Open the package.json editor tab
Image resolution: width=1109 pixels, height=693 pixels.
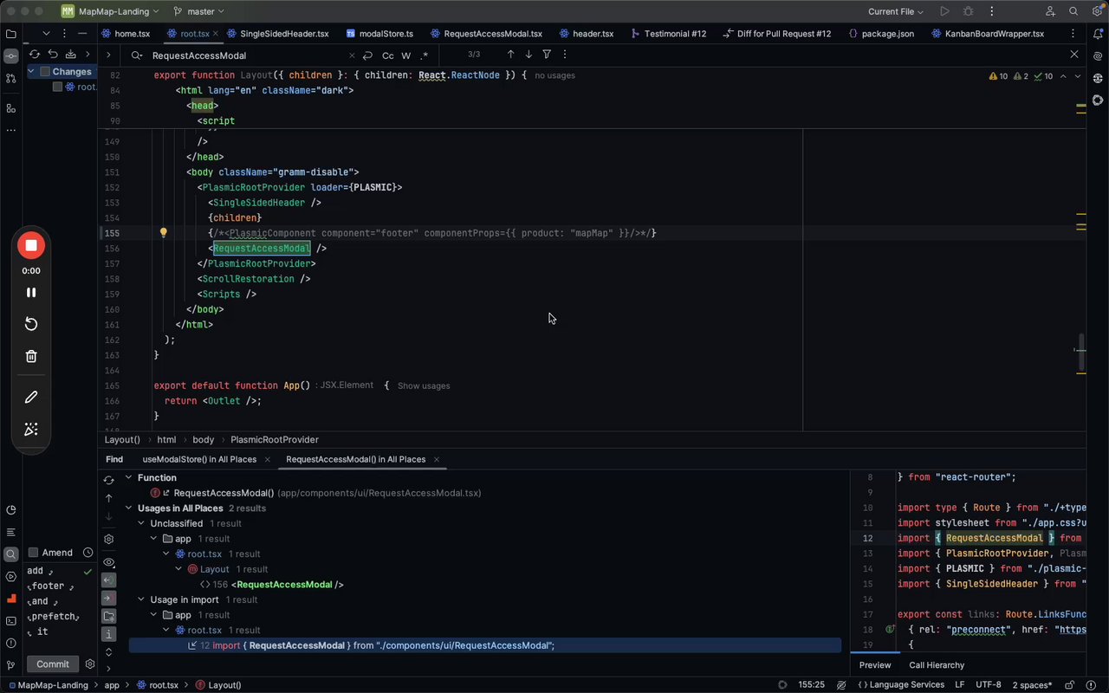[x=880, y=34]
